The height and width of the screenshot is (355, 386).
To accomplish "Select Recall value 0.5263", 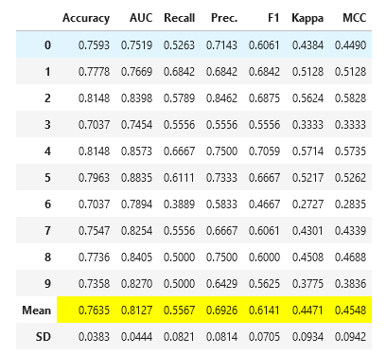I will [179, 45].
